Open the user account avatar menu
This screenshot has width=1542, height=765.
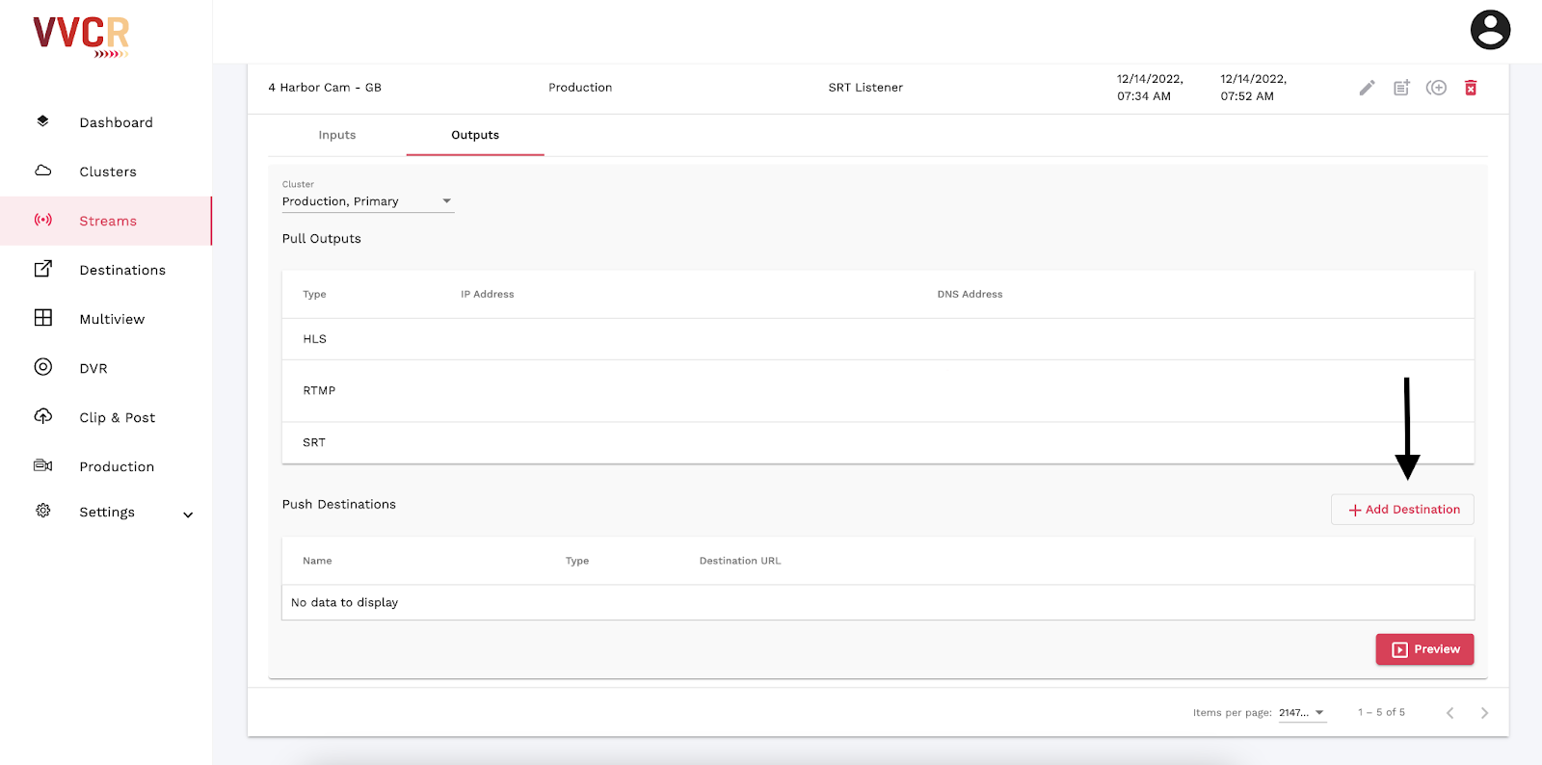tap(1489, 30)
